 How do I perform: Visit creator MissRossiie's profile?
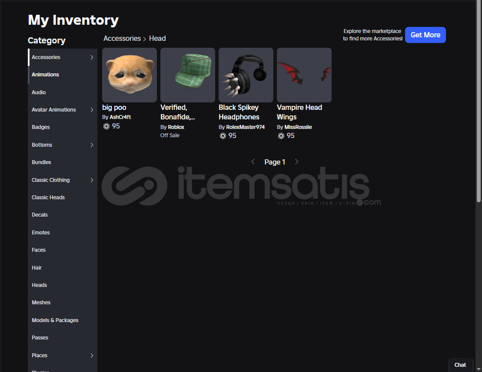(x=298, y=127)
